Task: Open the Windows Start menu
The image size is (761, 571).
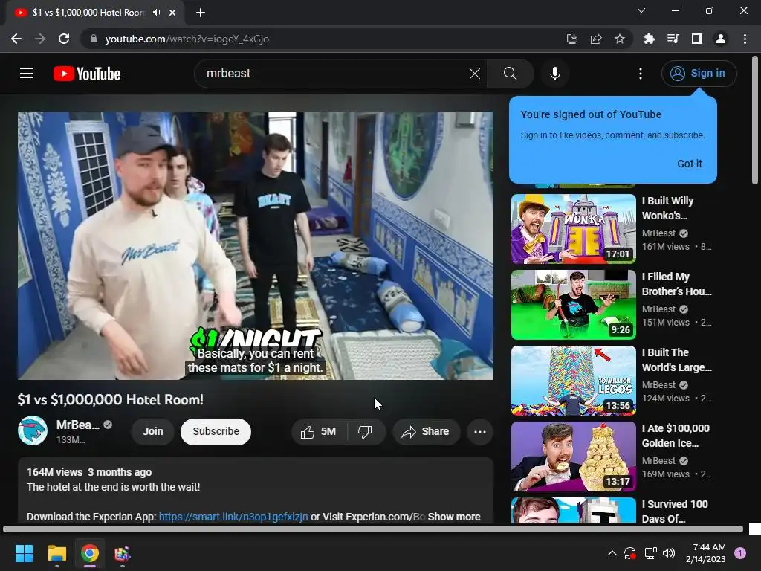Action: (24, 553)
